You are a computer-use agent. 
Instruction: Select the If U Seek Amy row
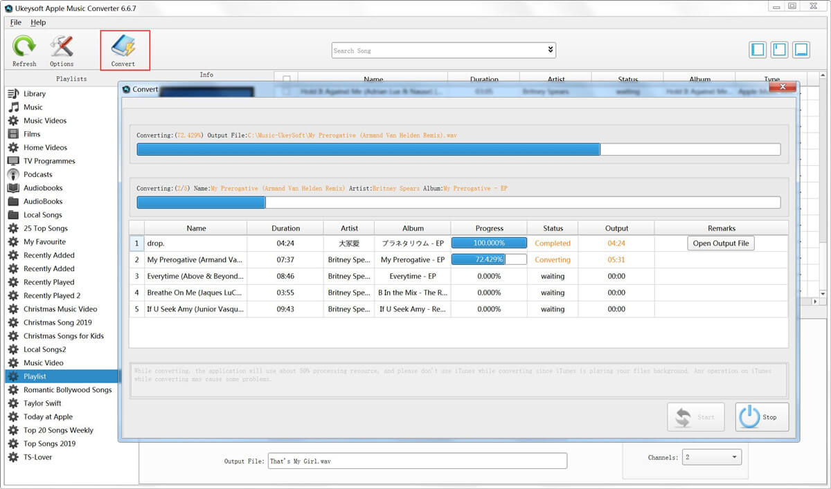pyautogui.click(x=458, y=309)
